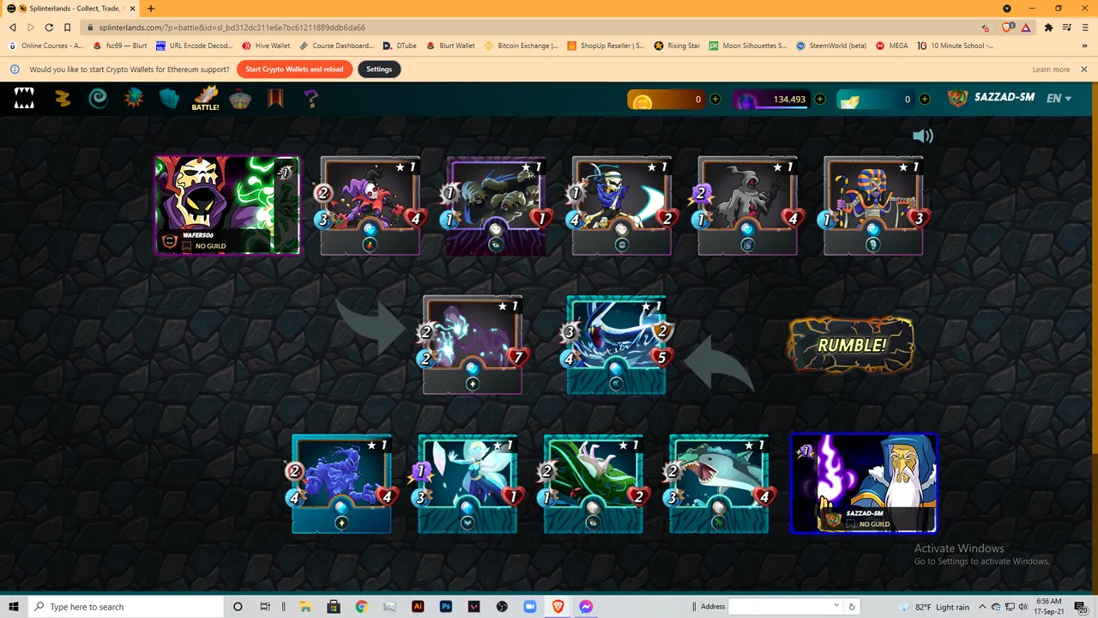Open SteemWorld (beta) bookmark
This screenshot has height=618, width=1098.
831,45
